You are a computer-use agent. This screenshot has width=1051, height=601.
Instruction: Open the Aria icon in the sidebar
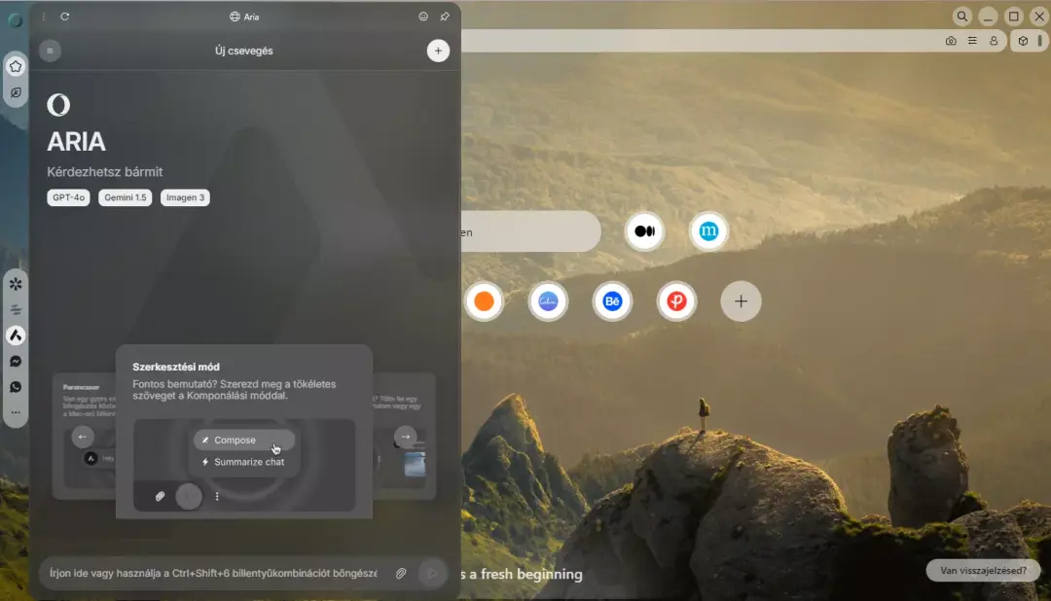[x=17, y=336]
